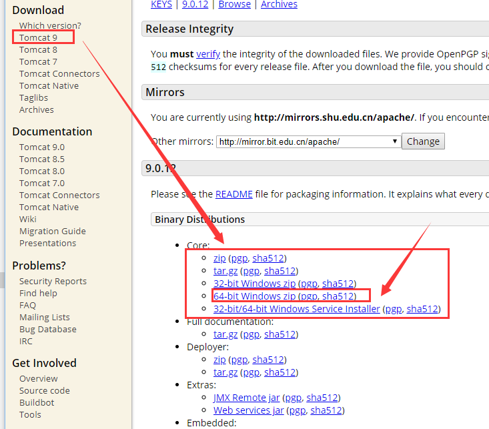This screenshot has height=429, width=489.
Task: Open sha512 checksum for Core tar.gz
Action: [x=280, y=271]
